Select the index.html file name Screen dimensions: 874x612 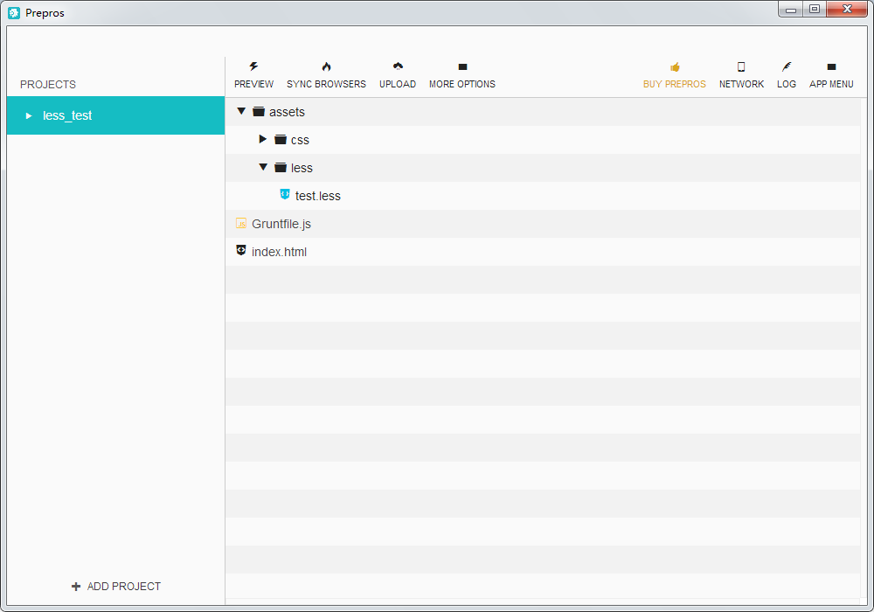click(280, 252)
